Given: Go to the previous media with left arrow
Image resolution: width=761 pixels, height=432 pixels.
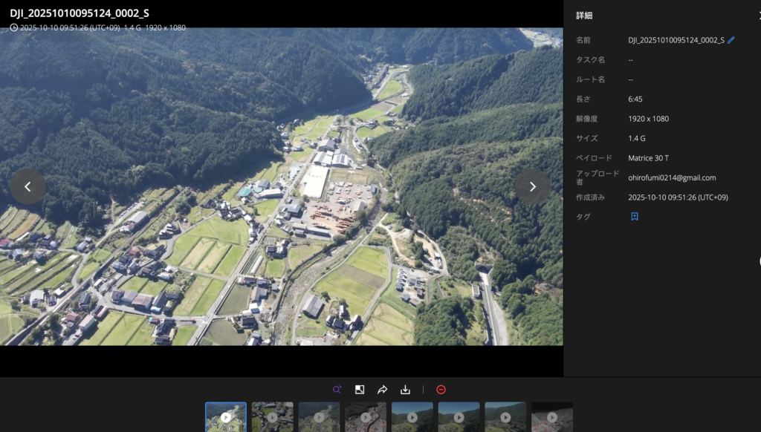Looking at the screenshot, I should click(x=27, y=187).
